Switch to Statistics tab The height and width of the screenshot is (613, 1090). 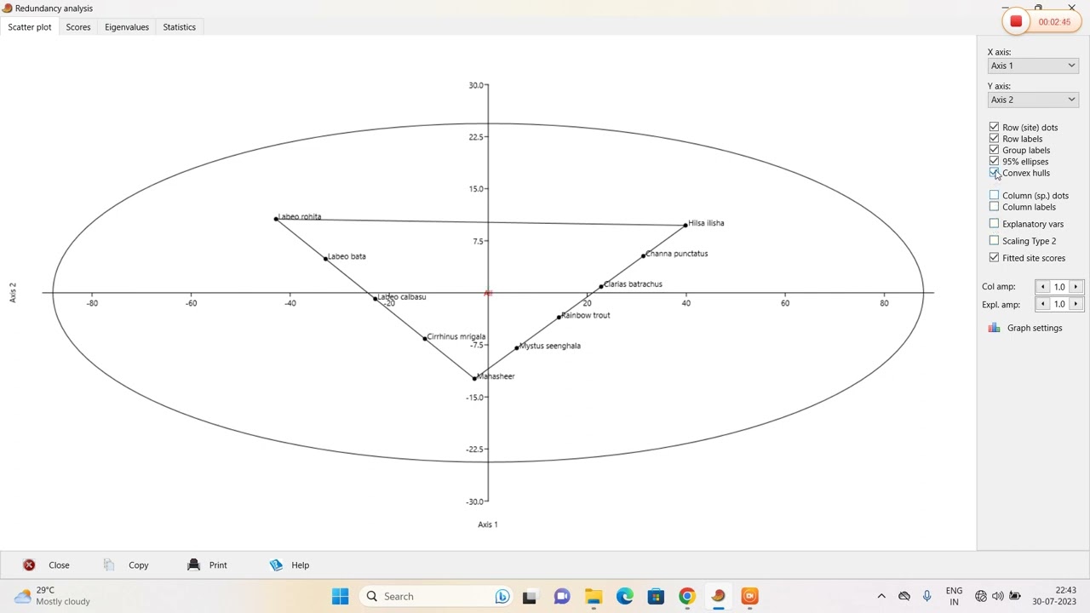pyautogui.click(x=180, y=27)
